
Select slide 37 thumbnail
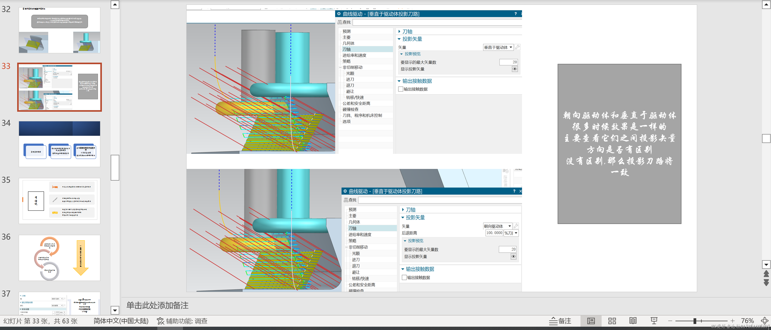(x=59, y=303)
